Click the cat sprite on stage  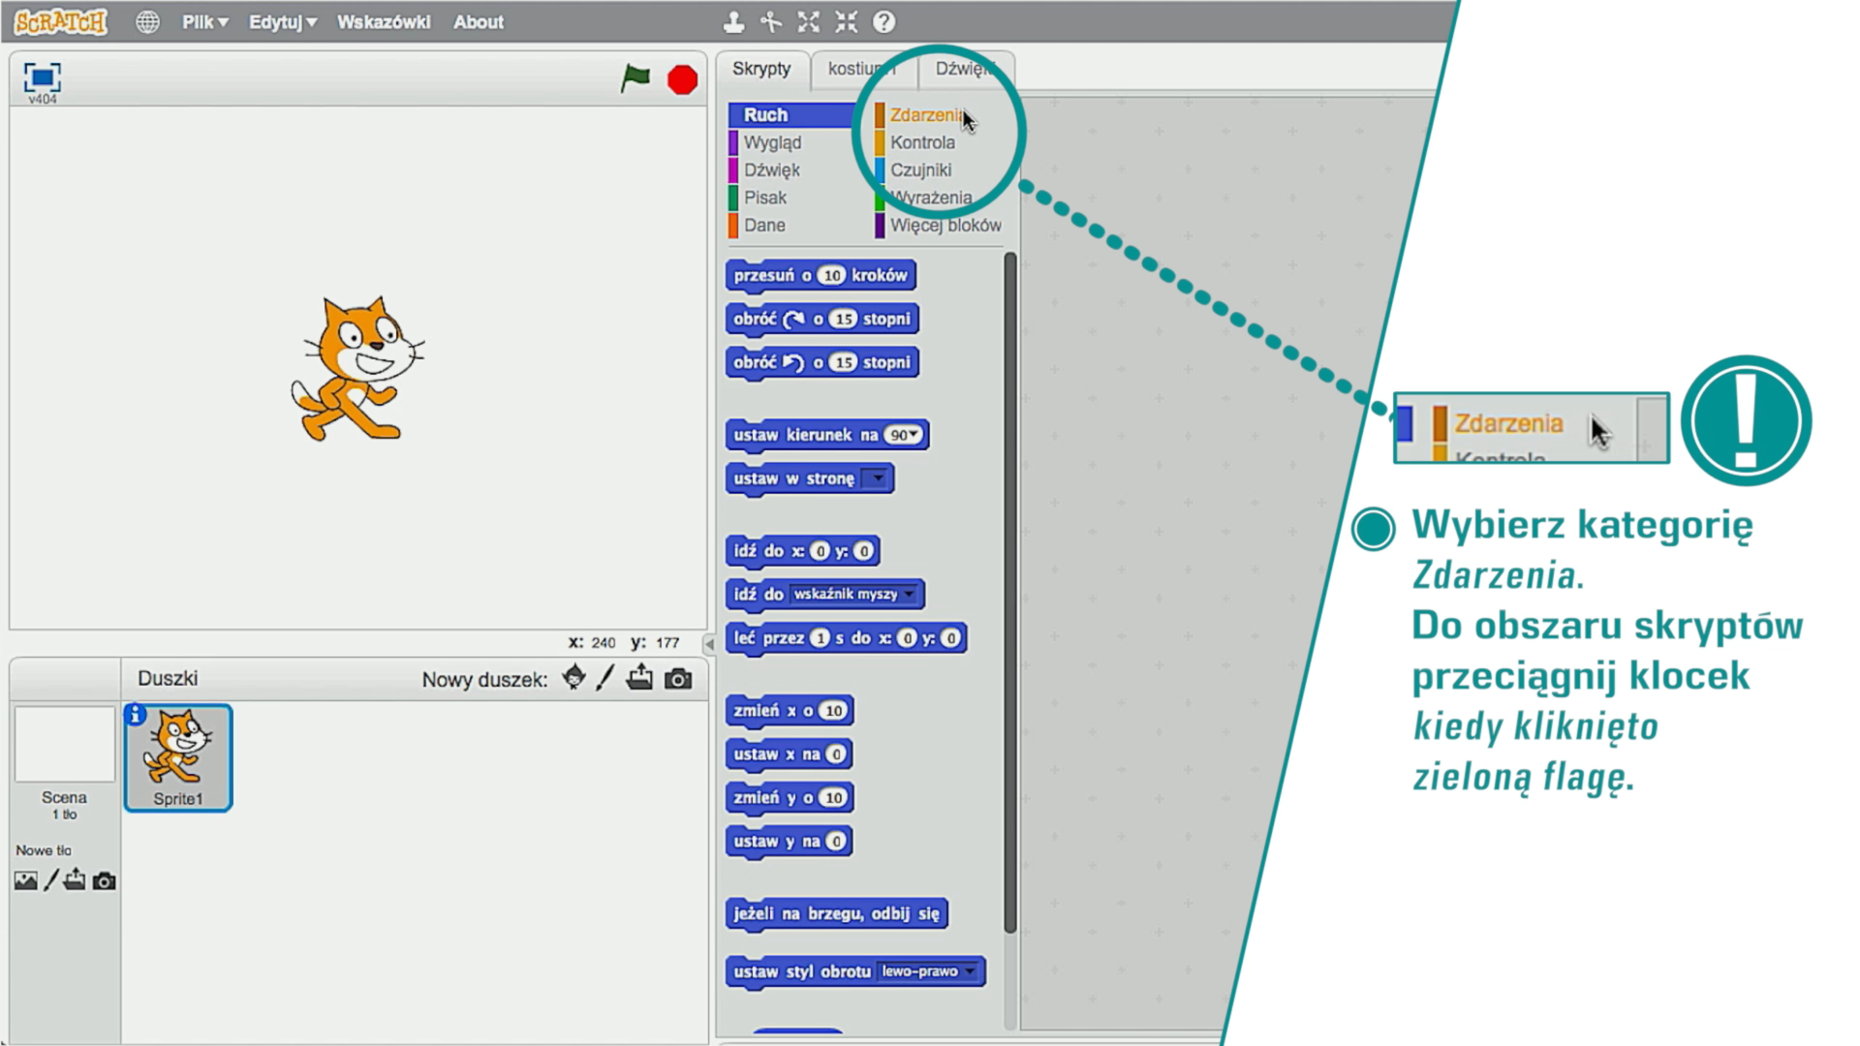pos(357,369)
